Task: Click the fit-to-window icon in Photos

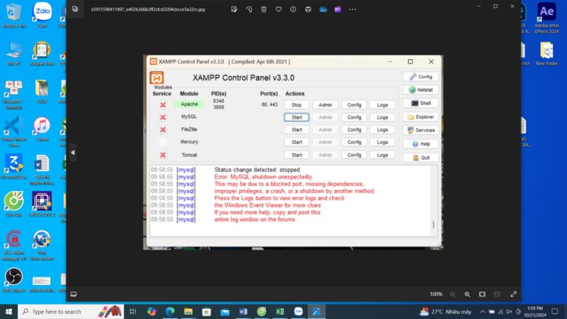Action: (x=482, y=295)
